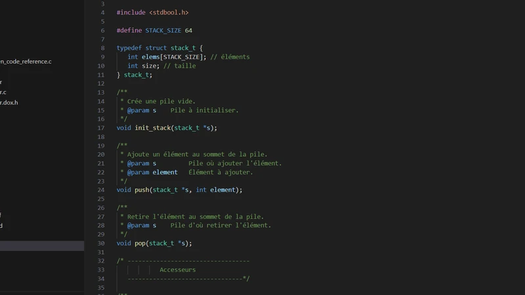This screenshot has width=525, height=295.
Task: Select line number 30 in the gutter
Action: pyautogui.click(x=101, y=243)
